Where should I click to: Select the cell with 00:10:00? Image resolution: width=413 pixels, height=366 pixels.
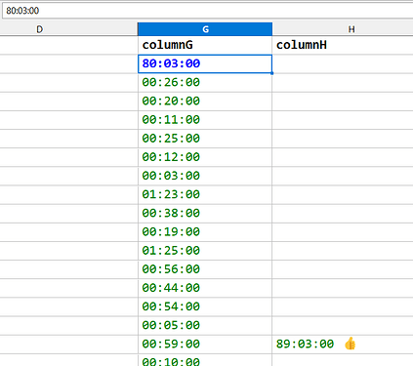click(x=205, y=360)
